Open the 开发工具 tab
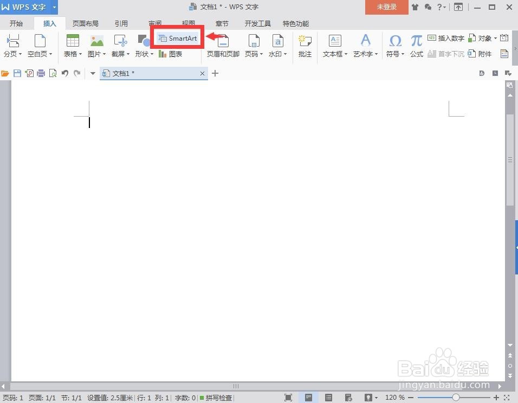 pyautogui.click(x=258, y=23)
